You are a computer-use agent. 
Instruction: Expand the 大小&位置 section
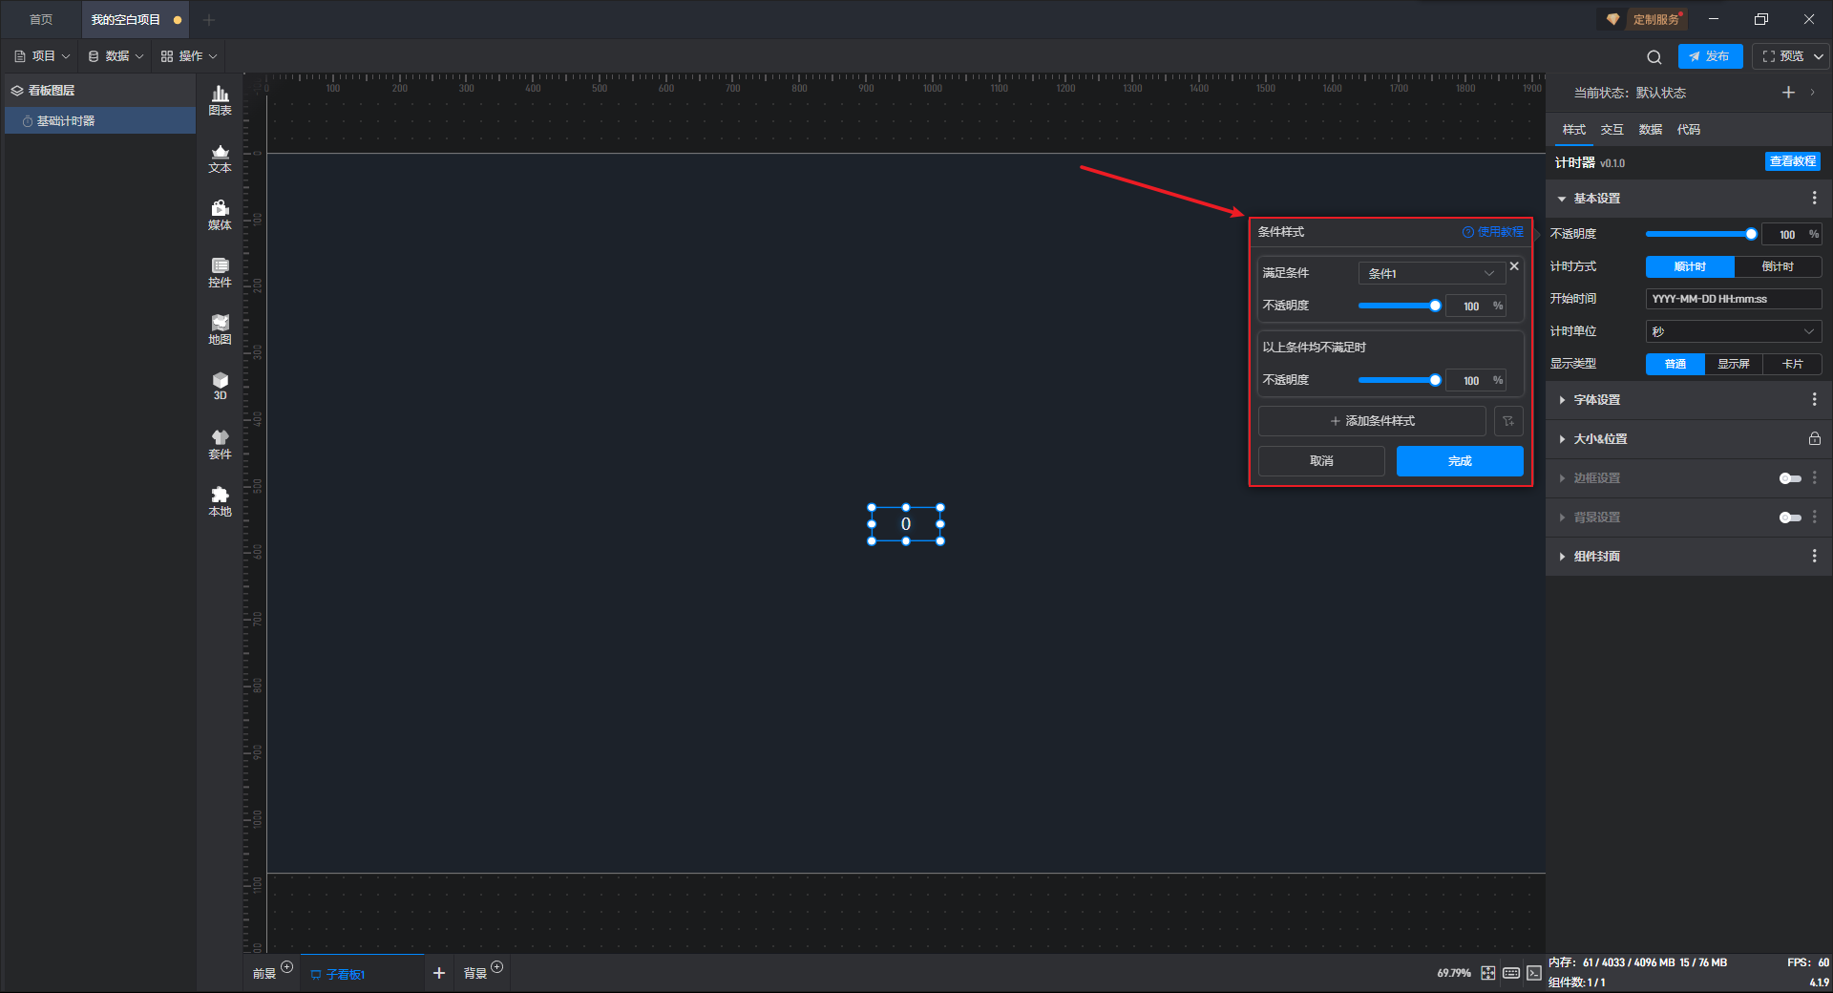(1562, 439)
